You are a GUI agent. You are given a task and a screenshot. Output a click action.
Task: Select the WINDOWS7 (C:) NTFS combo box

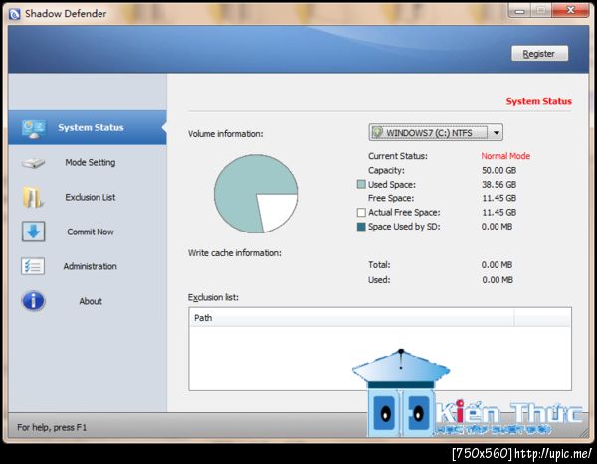coord(436,133)
